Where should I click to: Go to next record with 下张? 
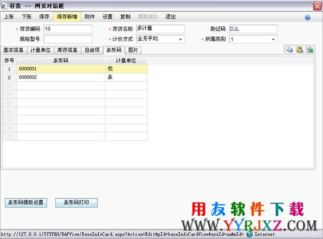point(26,17)
